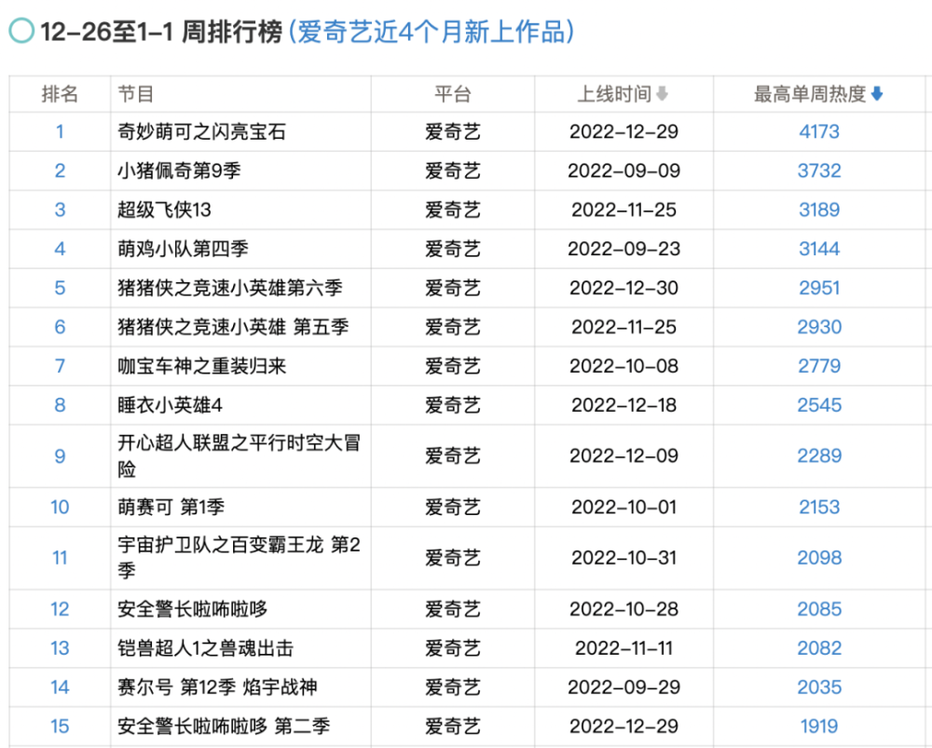Image resolution: width=932 pixels, height=748 pixels.
Task: Select 安全警长啦咘啦哆 第二季
Action: tap(224, 726)
